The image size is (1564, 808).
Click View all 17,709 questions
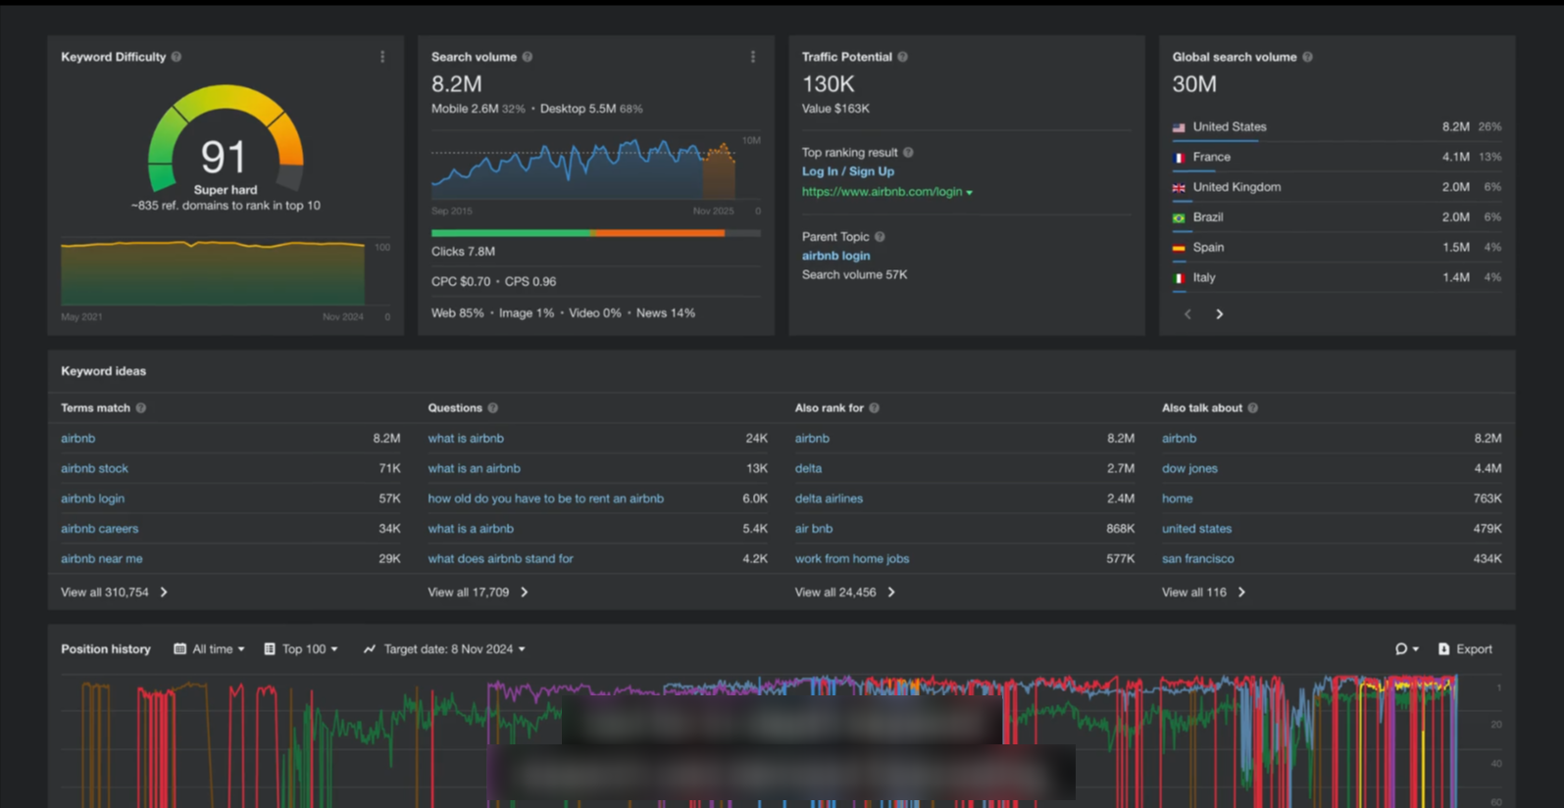479,593
